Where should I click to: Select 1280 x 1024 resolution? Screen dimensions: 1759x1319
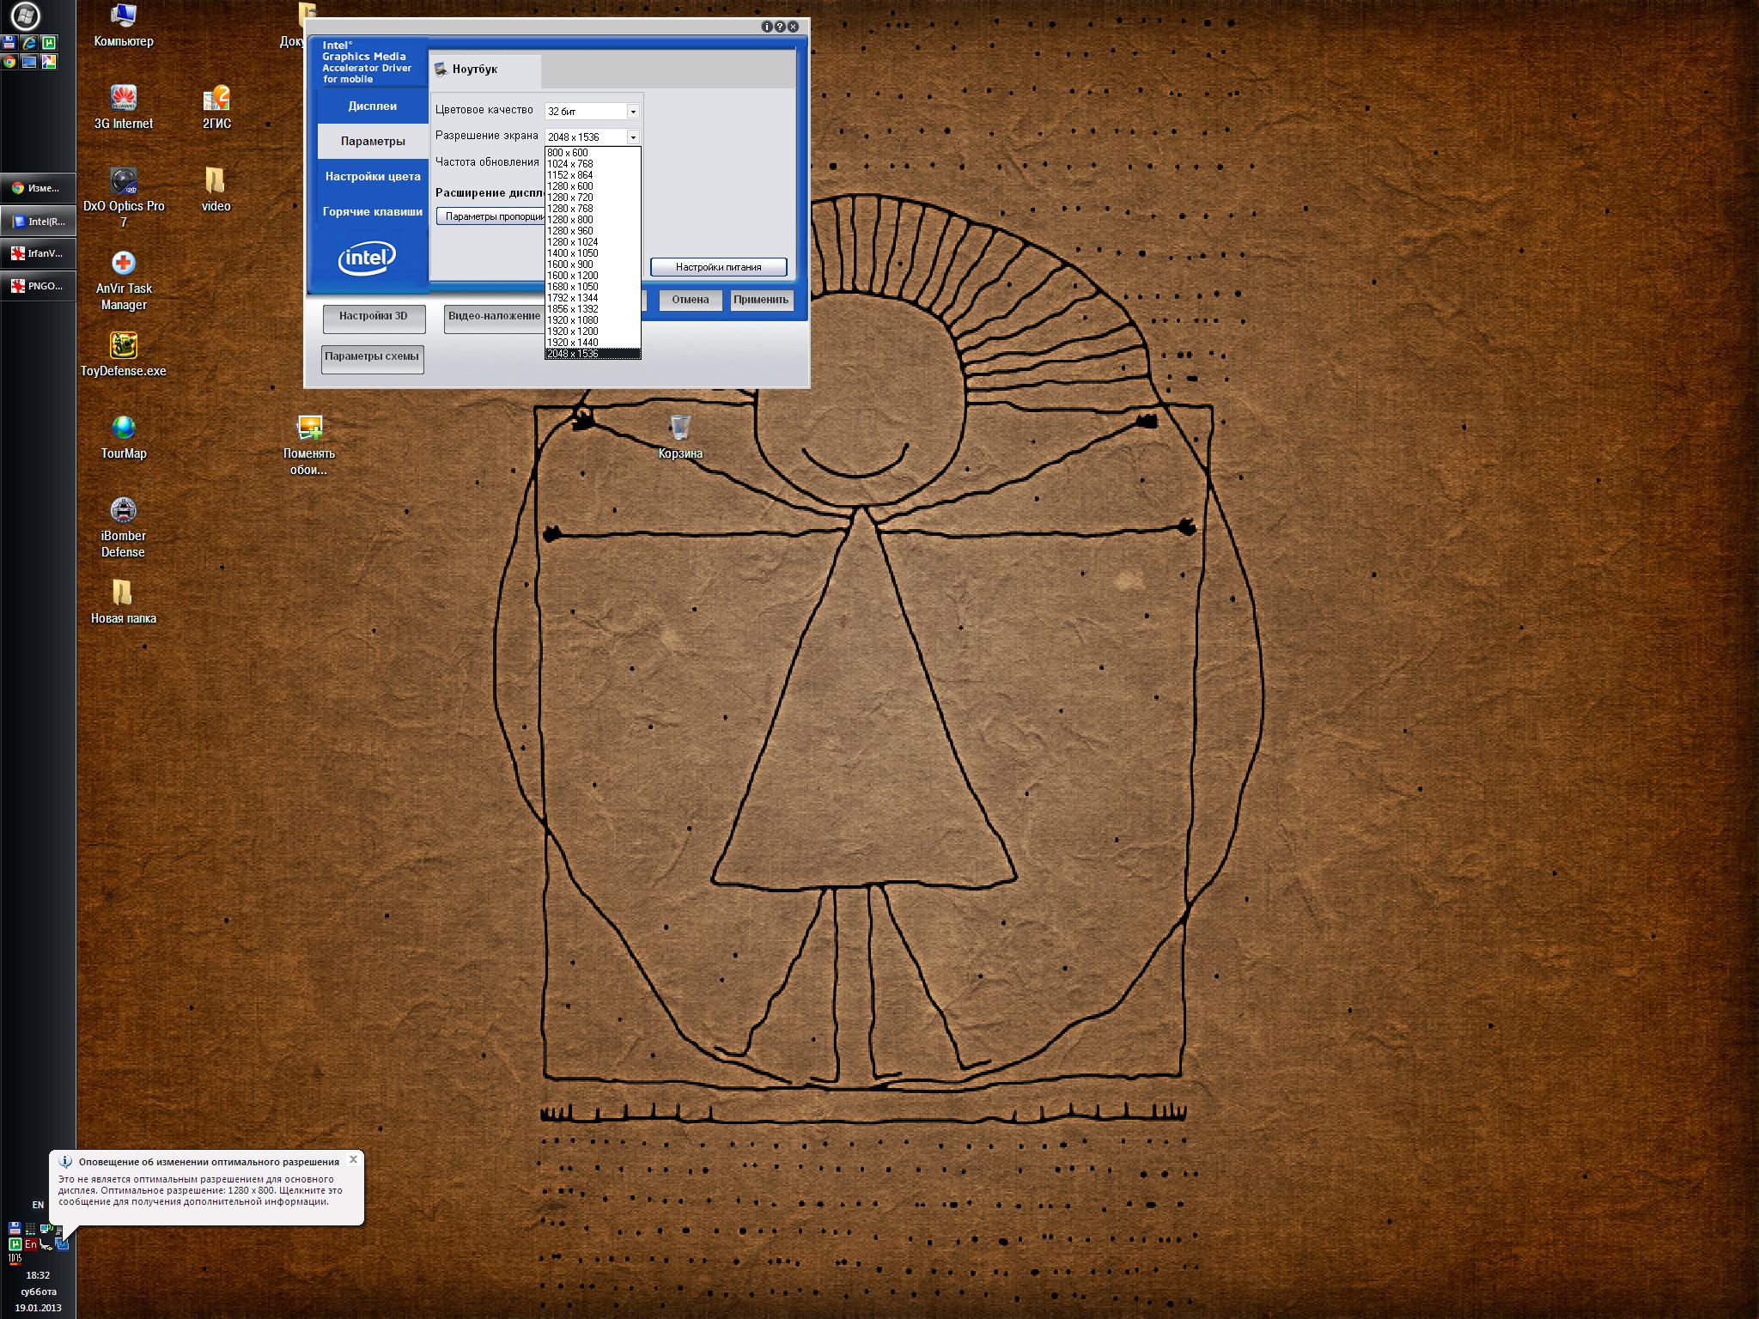tap(593, 242)
